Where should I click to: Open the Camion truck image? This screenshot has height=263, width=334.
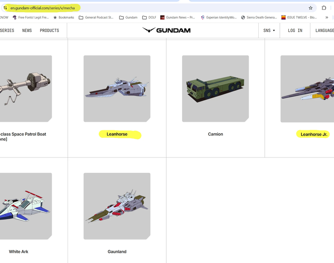point(215,89)
